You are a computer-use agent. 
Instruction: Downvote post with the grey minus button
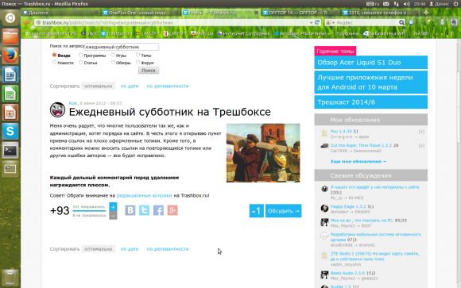point(113,216)
